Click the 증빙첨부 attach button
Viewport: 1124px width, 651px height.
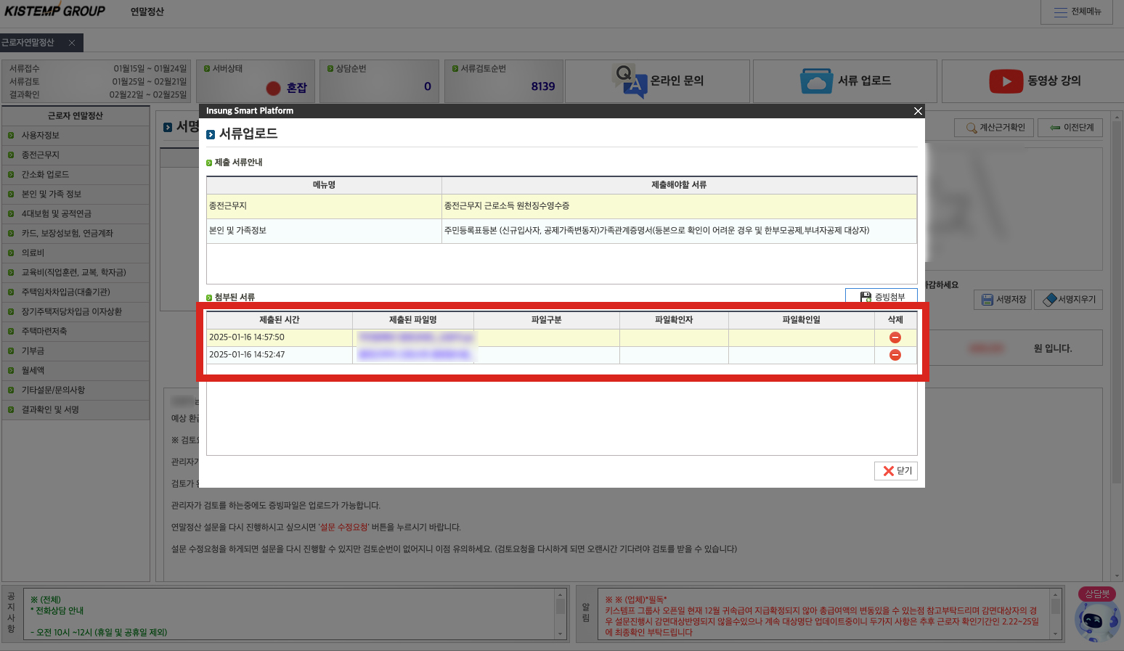coord(881,297)
